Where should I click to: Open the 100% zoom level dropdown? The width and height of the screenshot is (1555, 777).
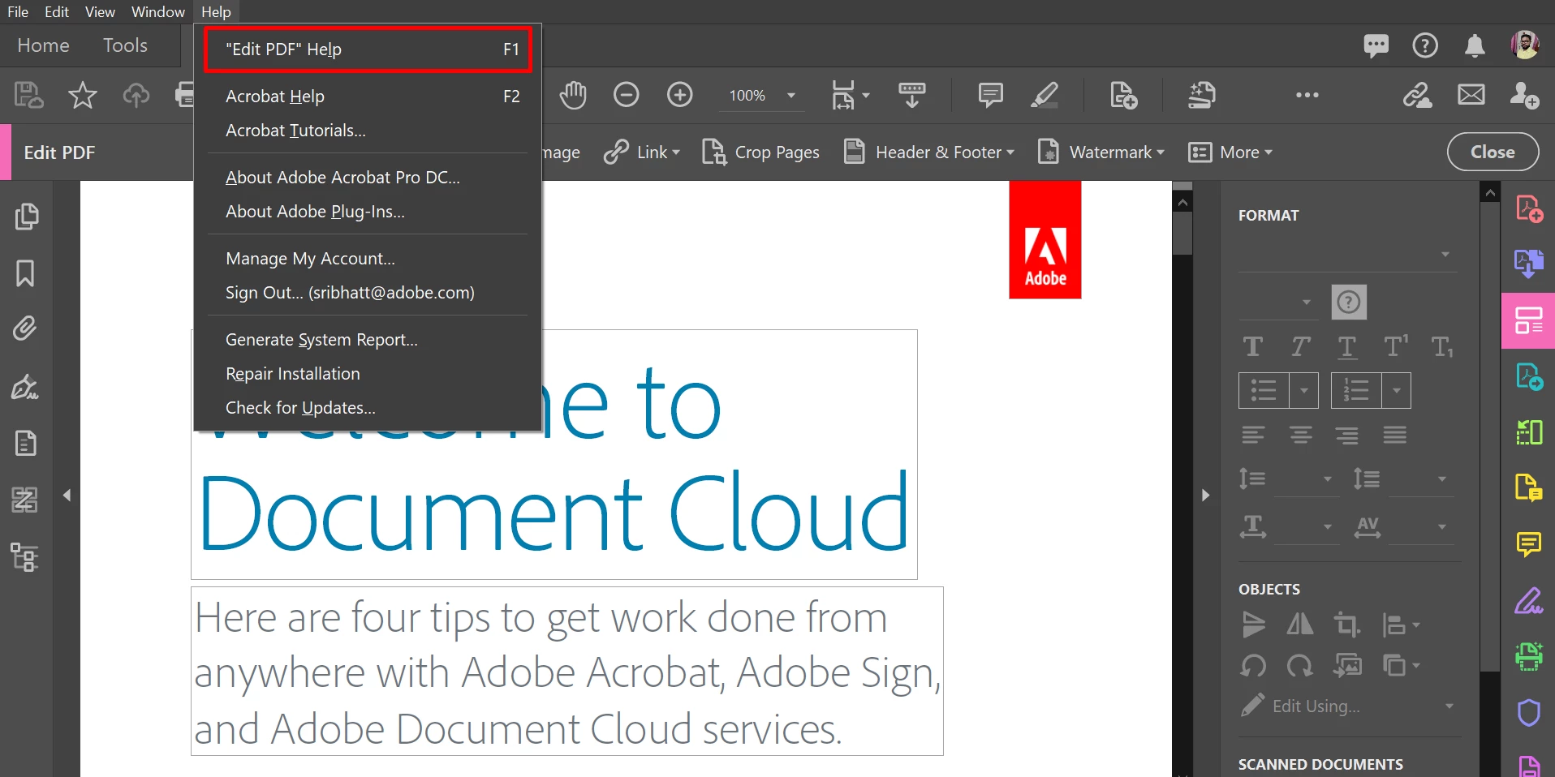[x=761, y=96]
